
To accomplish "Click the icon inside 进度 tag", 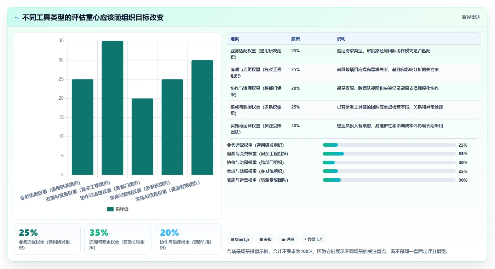I will (283, 239).
